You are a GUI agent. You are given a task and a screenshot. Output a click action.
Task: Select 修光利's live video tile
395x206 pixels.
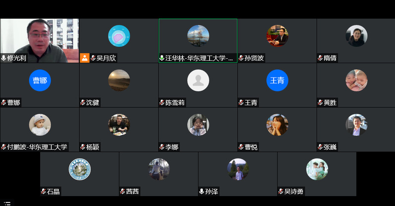click(x=40, y=41)
